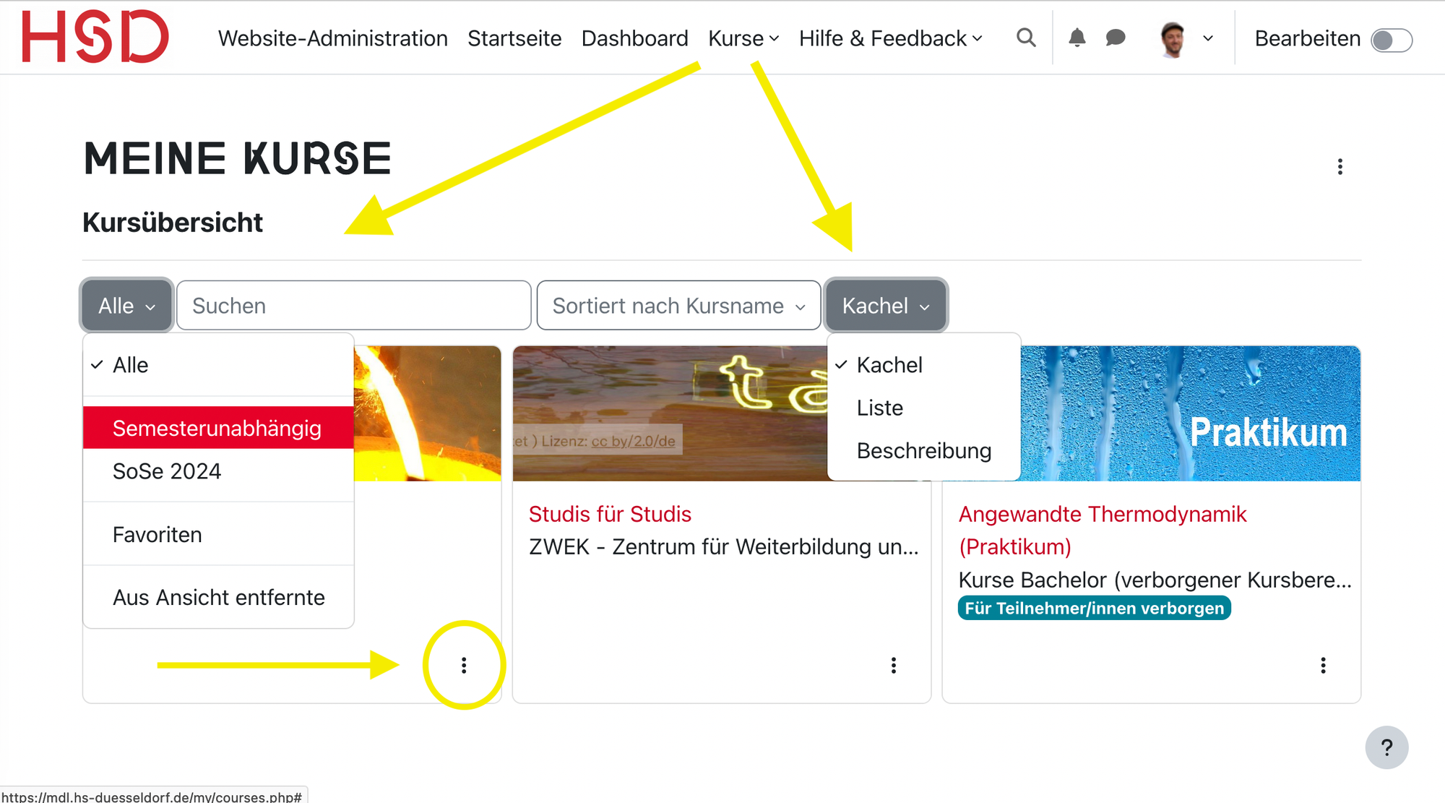Click the user profile avatar
The height and width of the screenshot is (803, 1445).
tap(1173, 39)
